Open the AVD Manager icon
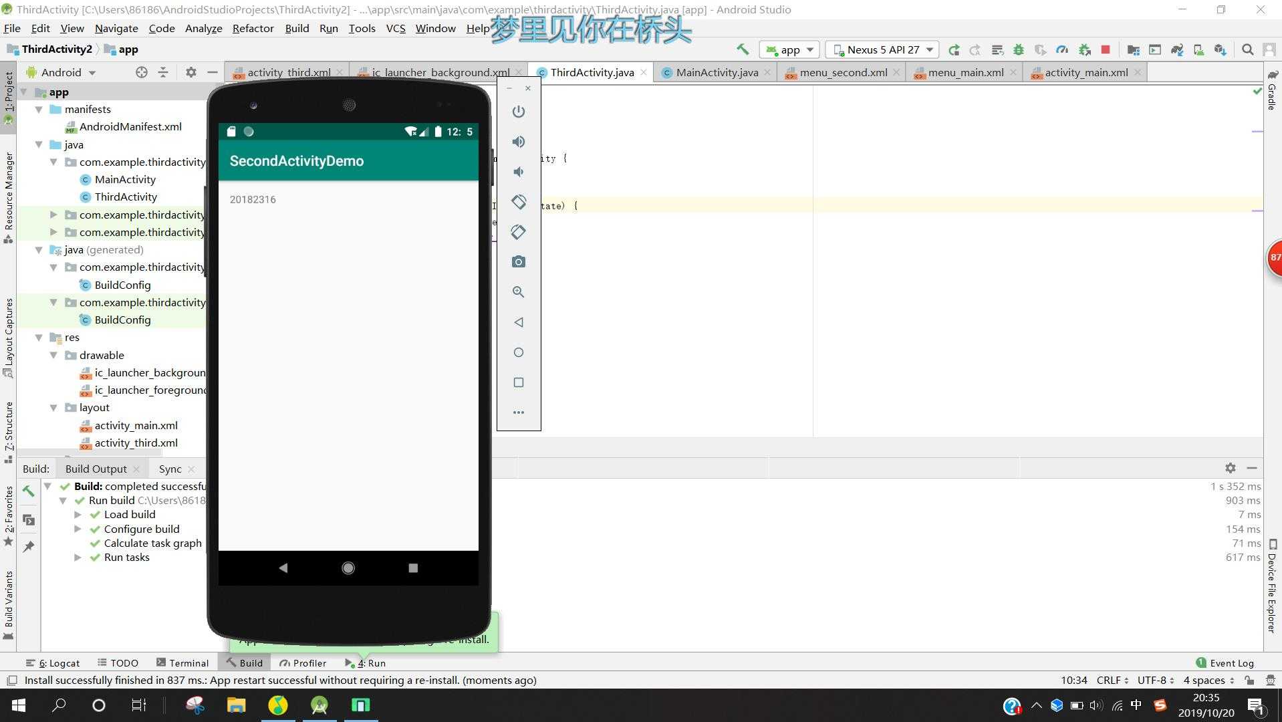Viewport: 1282px width, 722px height. click(x=1198, y=49)
